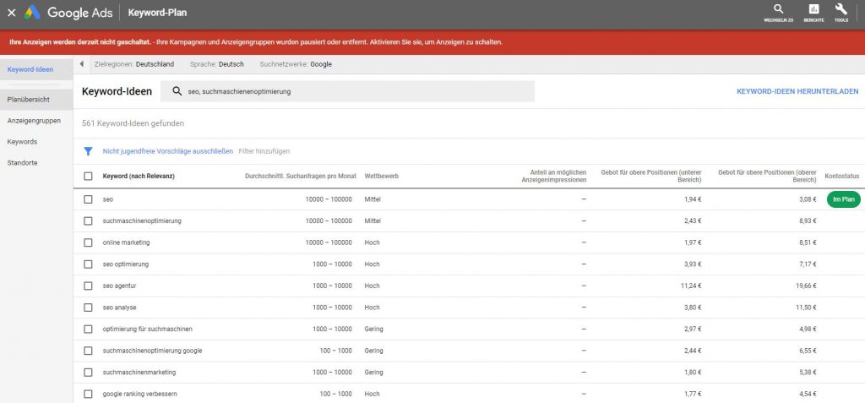Open Anzeigengruppen in the sidebar
865x403 pixels.
(x=34, y=120)
